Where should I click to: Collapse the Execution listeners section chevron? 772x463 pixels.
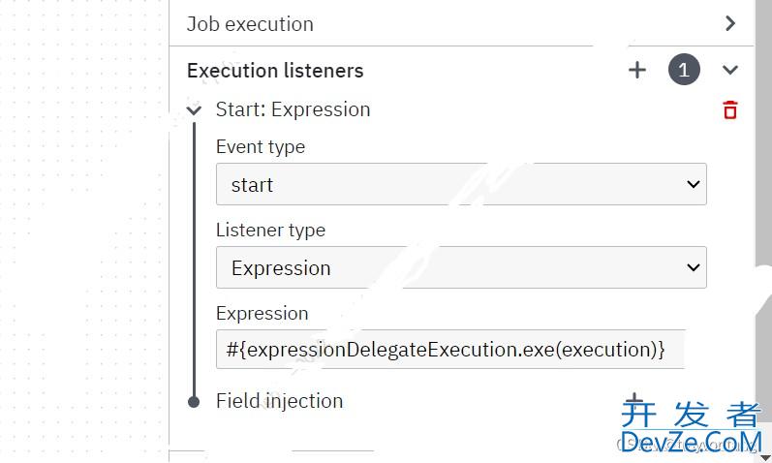(x=729, y=70)
